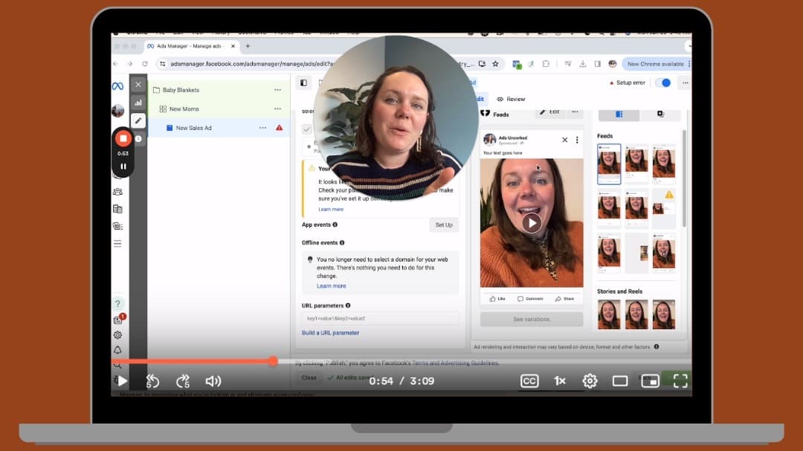Stop the screen recording with red button
The height and width of the screenshot is (451, 803).
click(123, 138)
